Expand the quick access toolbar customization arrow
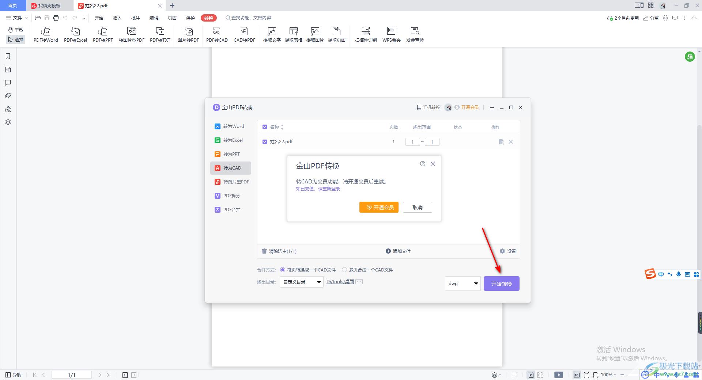This screenshot has height=380, width=702. [x=84, y=18]
